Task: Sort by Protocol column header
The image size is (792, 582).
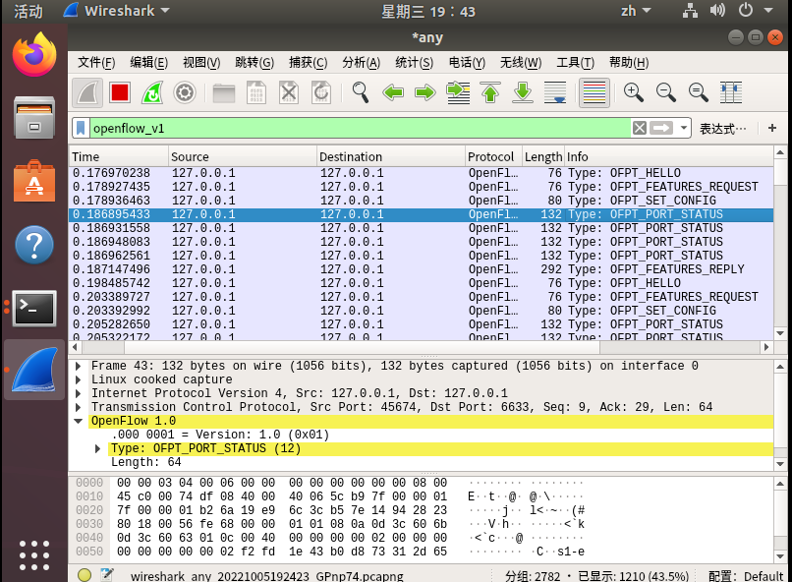Action: pyautogui.click(x=493, y=157)
